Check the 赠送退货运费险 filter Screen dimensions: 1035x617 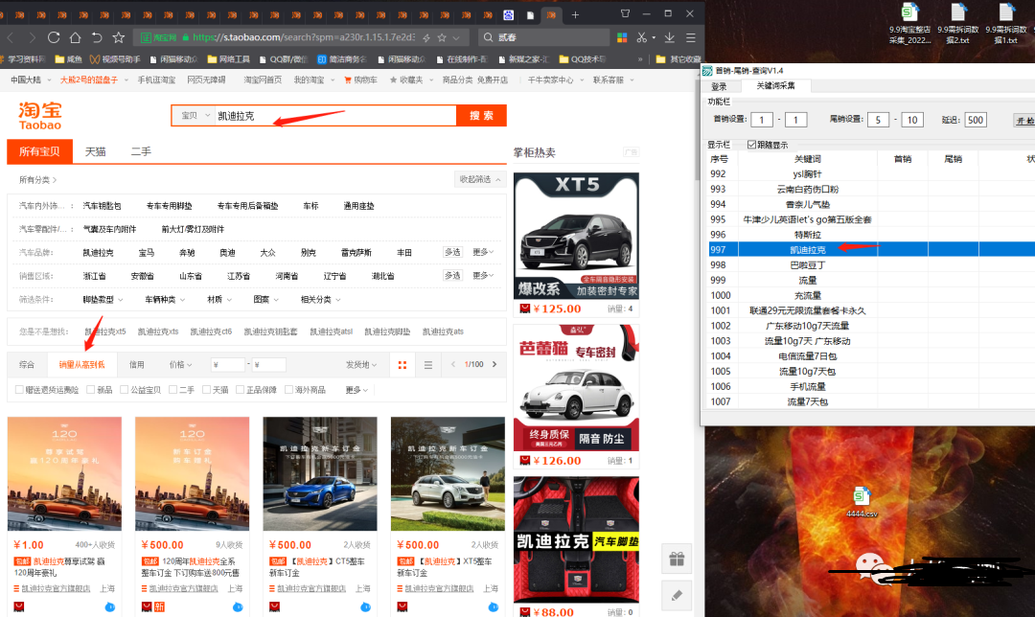click(19, 390)
